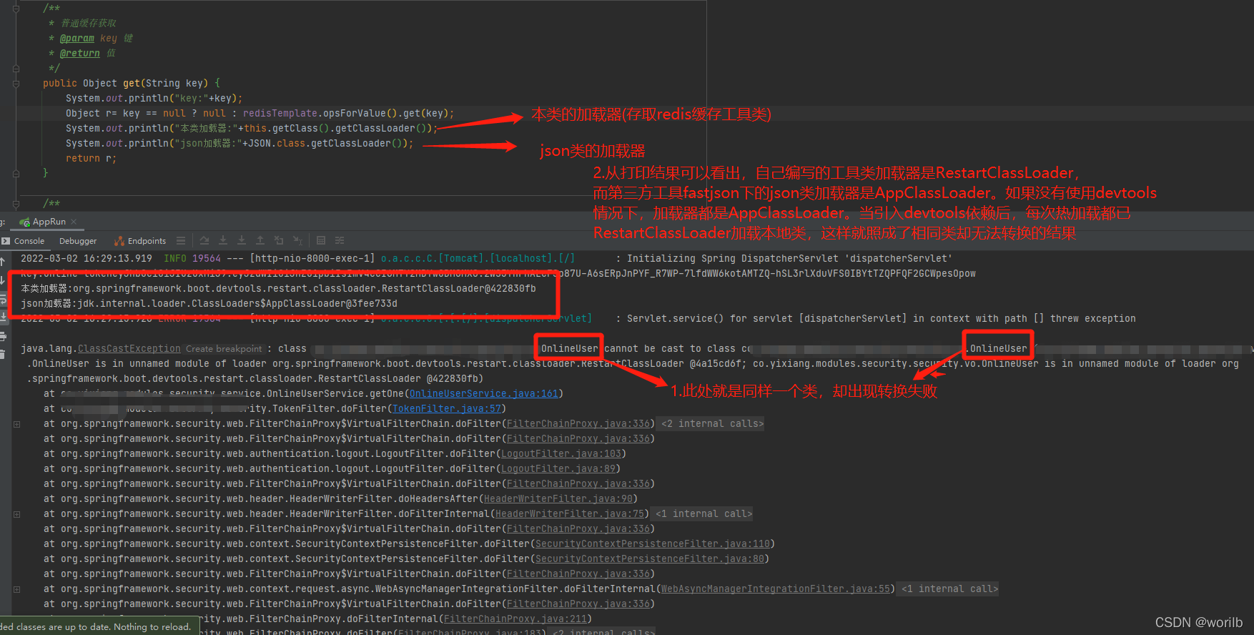The width and height of the screenshot is (1254, 635).
Task: Open the Evaluate Expression calculator icon
Action: 321,241
